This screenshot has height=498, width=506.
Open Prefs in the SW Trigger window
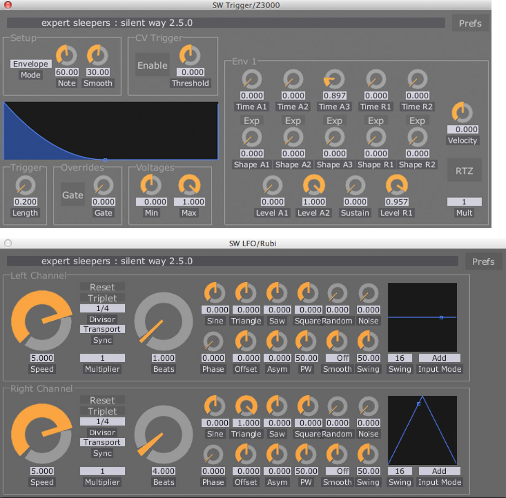point(470,23)
